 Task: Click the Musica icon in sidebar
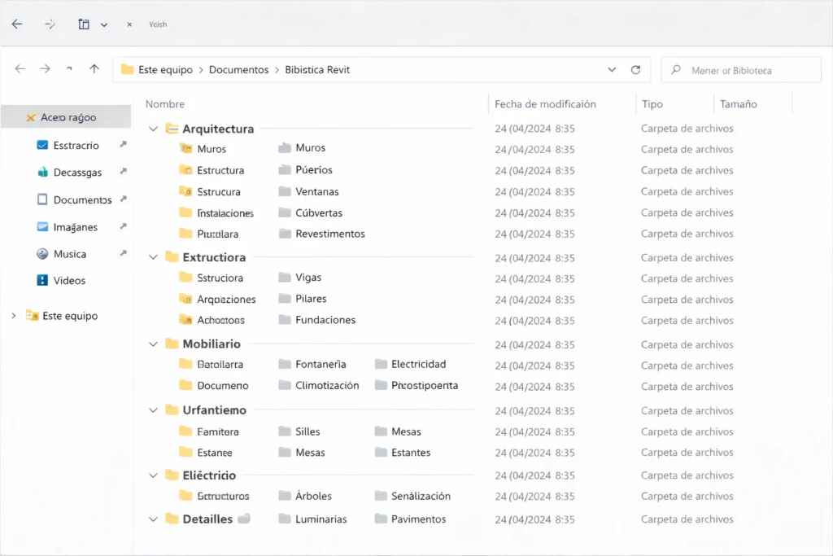[43, 254]
